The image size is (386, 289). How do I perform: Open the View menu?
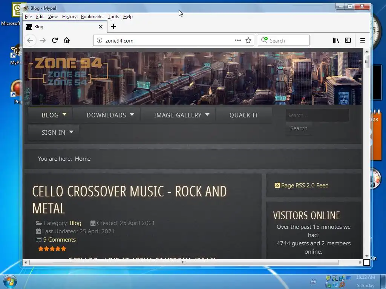pyautogui.click(x=53, y=17)
